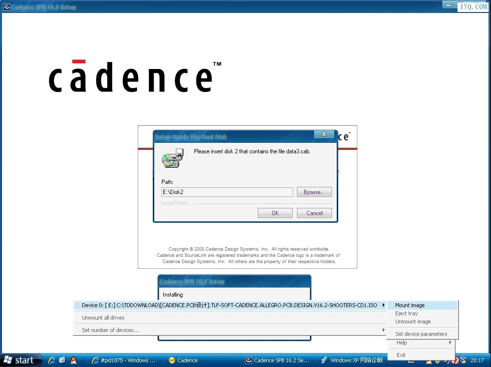Minimize the Cadence SPB 16.2 Setup window
Screen dimensions: 491x367
click(x=448, y=5)
